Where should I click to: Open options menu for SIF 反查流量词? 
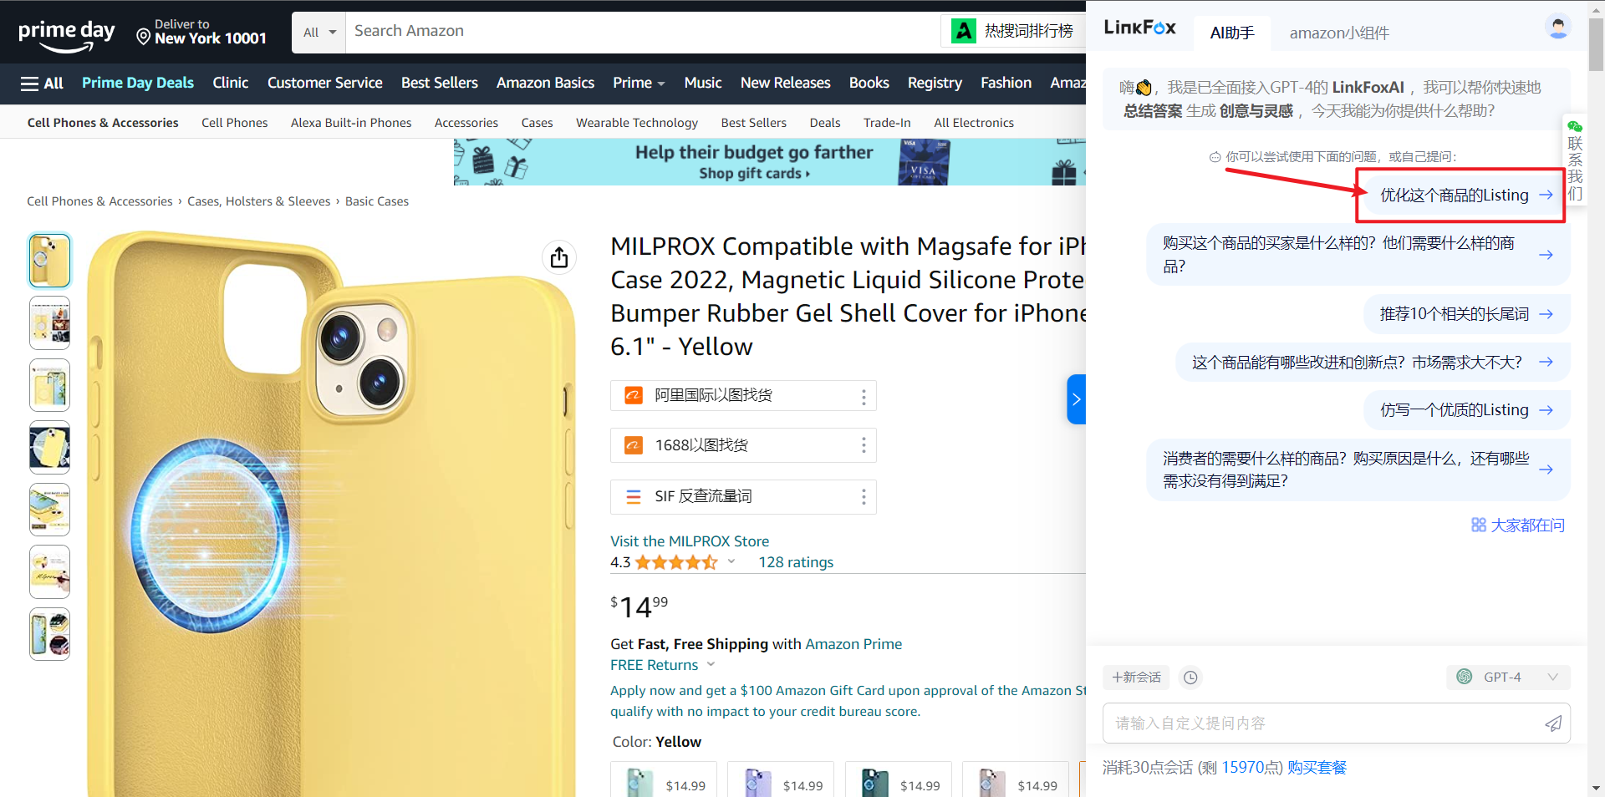[864, 498]
